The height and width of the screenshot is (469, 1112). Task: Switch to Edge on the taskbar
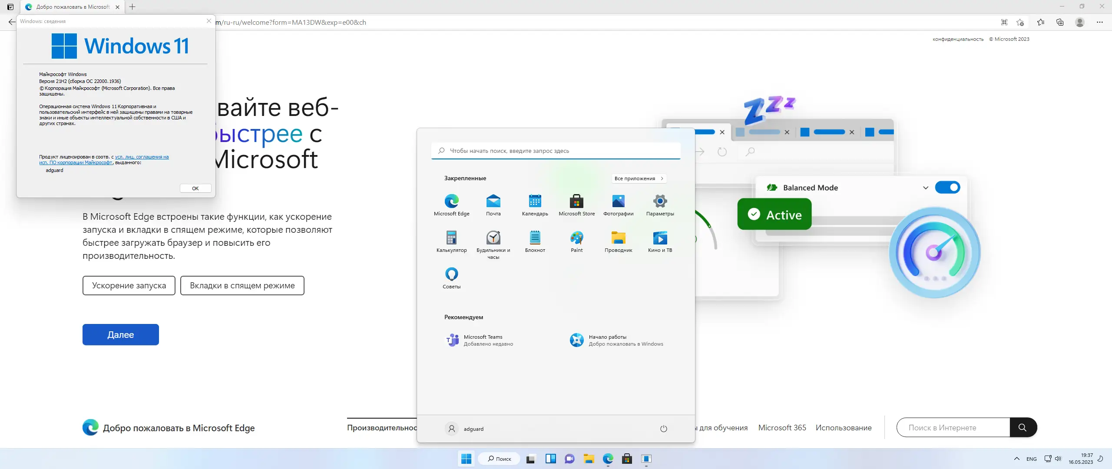coord(608,459)
